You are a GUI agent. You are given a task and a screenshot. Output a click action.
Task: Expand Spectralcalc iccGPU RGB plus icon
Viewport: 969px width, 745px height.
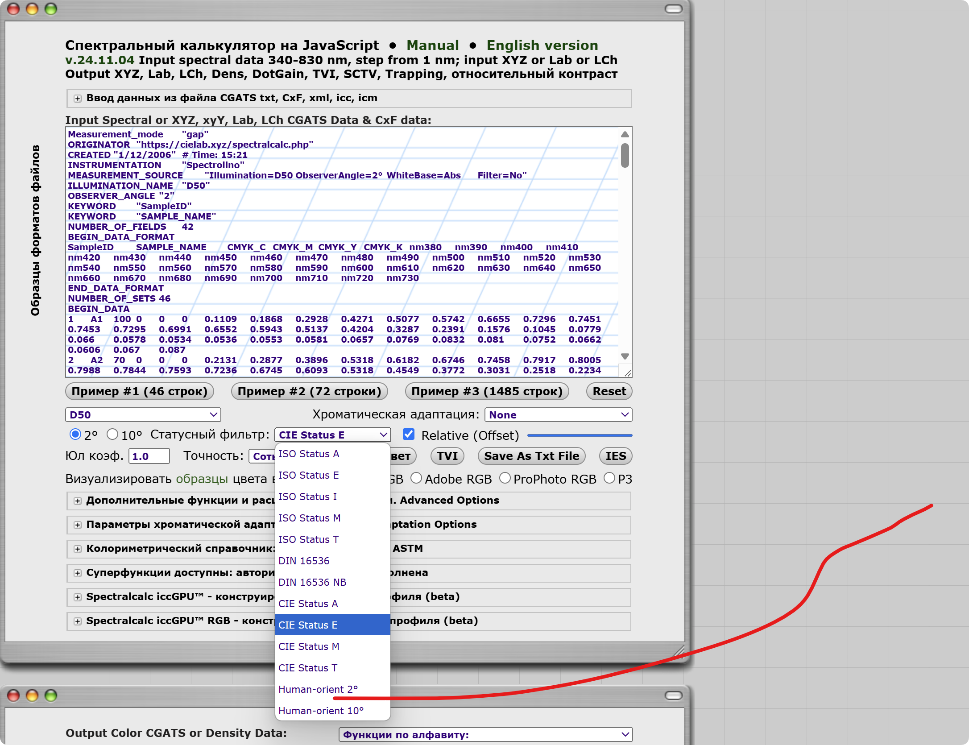coord(78,621)
